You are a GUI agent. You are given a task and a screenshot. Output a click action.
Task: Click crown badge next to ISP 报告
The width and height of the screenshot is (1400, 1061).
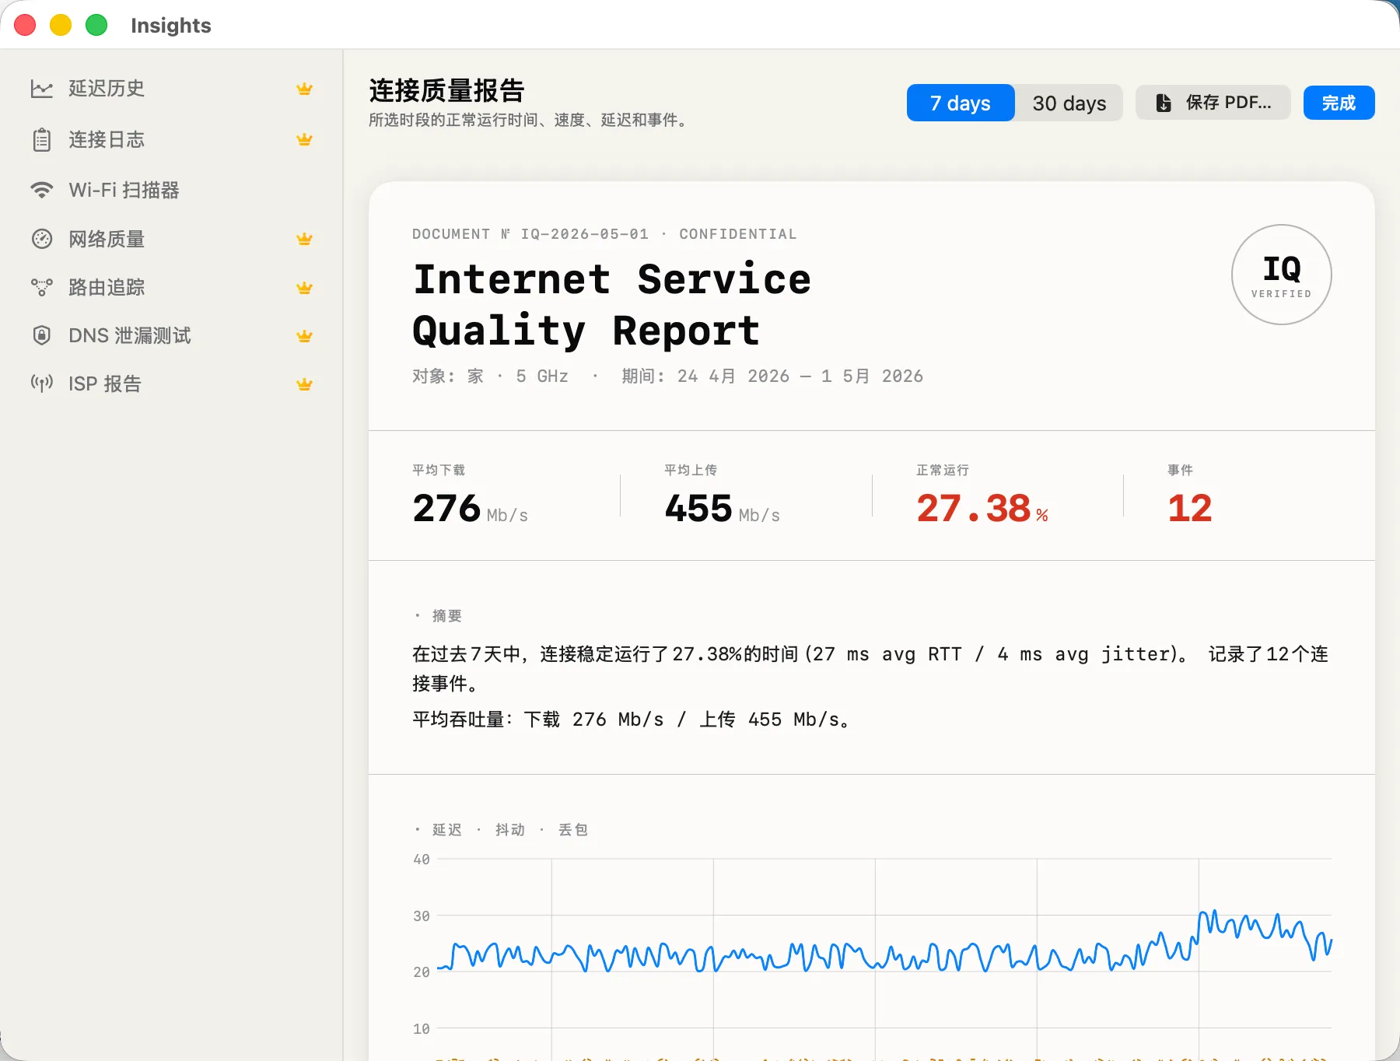[x=304, y=384]
